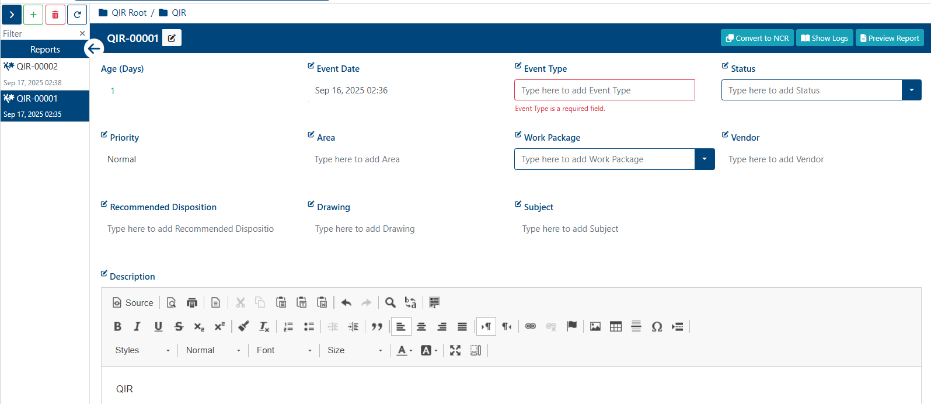The image size is (931, 404).
Task: Click the Preview Report button
Action: click(x=890, y=38)
